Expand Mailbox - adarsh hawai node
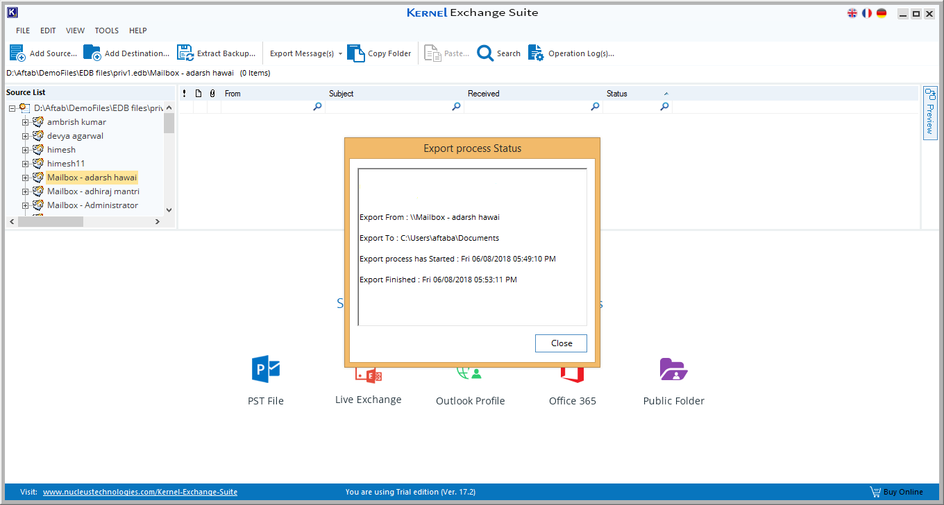 pos(26,178)
